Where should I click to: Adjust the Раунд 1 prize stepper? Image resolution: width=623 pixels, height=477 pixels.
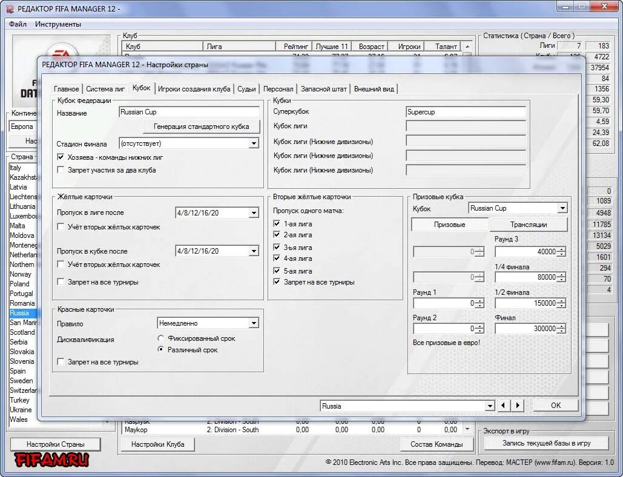[x=480, y=303]
